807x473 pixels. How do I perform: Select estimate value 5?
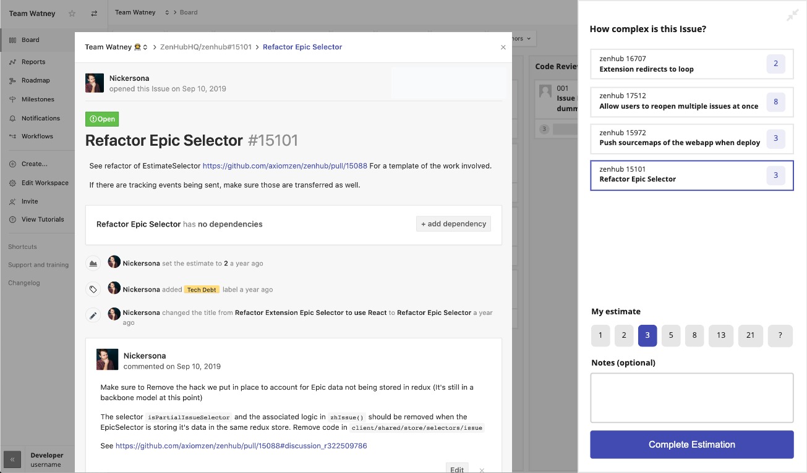671,335
